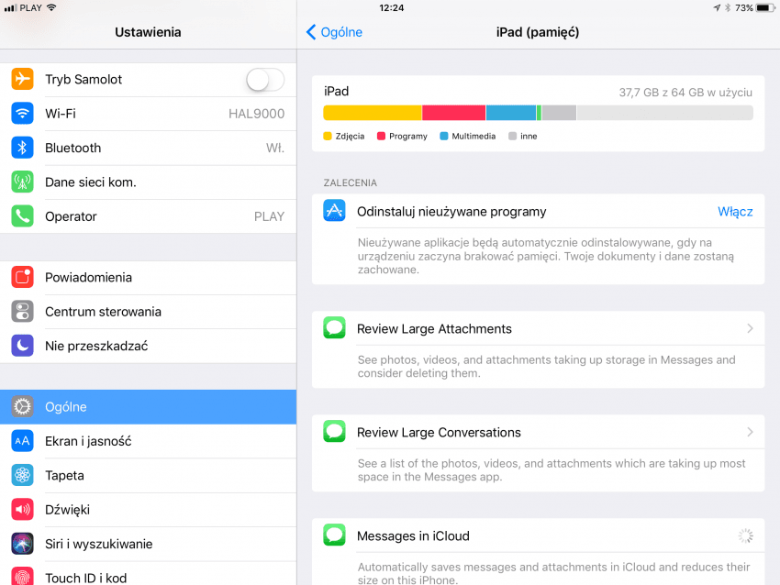The image size is (780, 585).
Task: Open the Wi-Fi settings row
Action: [x=149, y=114]
